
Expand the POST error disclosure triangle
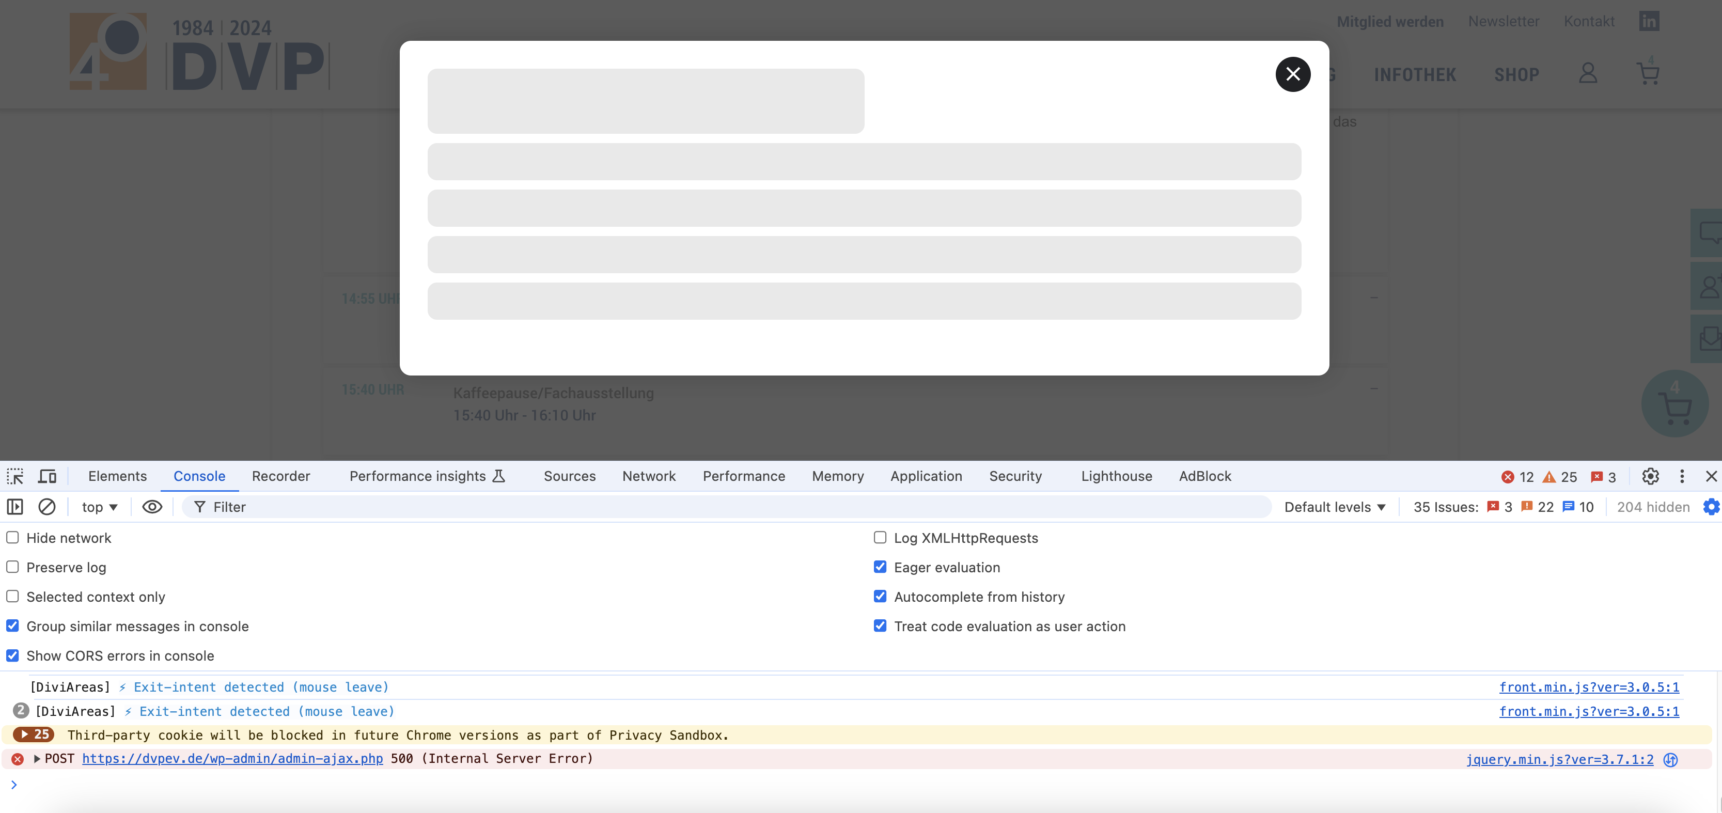(x=37, y=759)
